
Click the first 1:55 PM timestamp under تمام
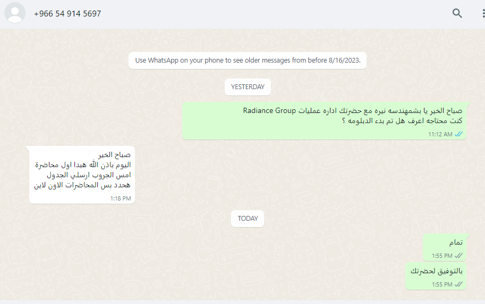click(x=442, y=256)
